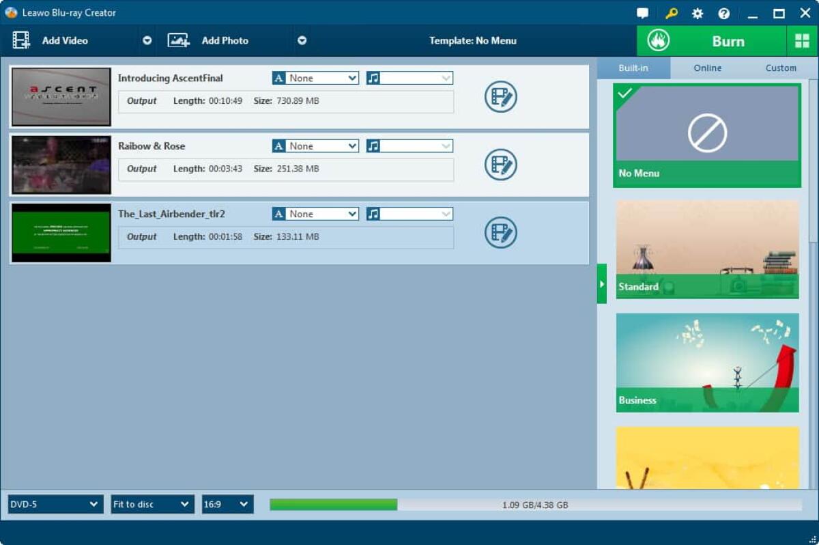
Task: Select the subtitle dropdown for Raibow & Rose
Action: click(314, 145)
